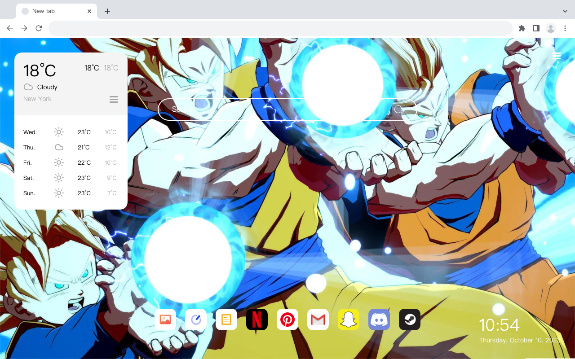Open the yellow notes icon
Viewport: 575px width, 359px height.
pyautogui.click(x=226, y=320)
